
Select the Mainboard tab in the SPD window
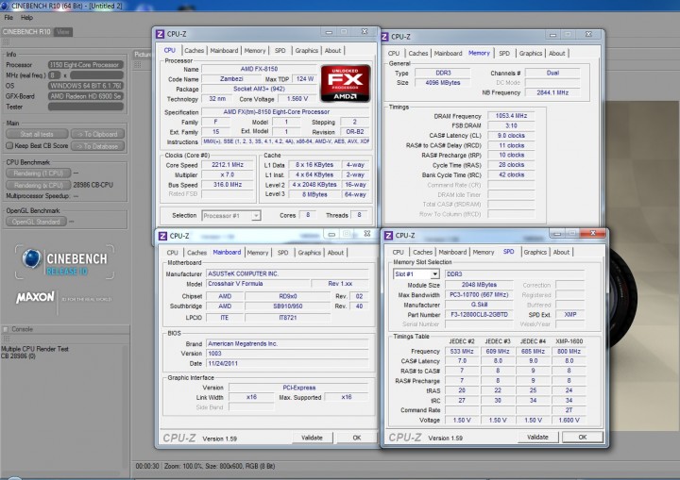coord(452,252)
